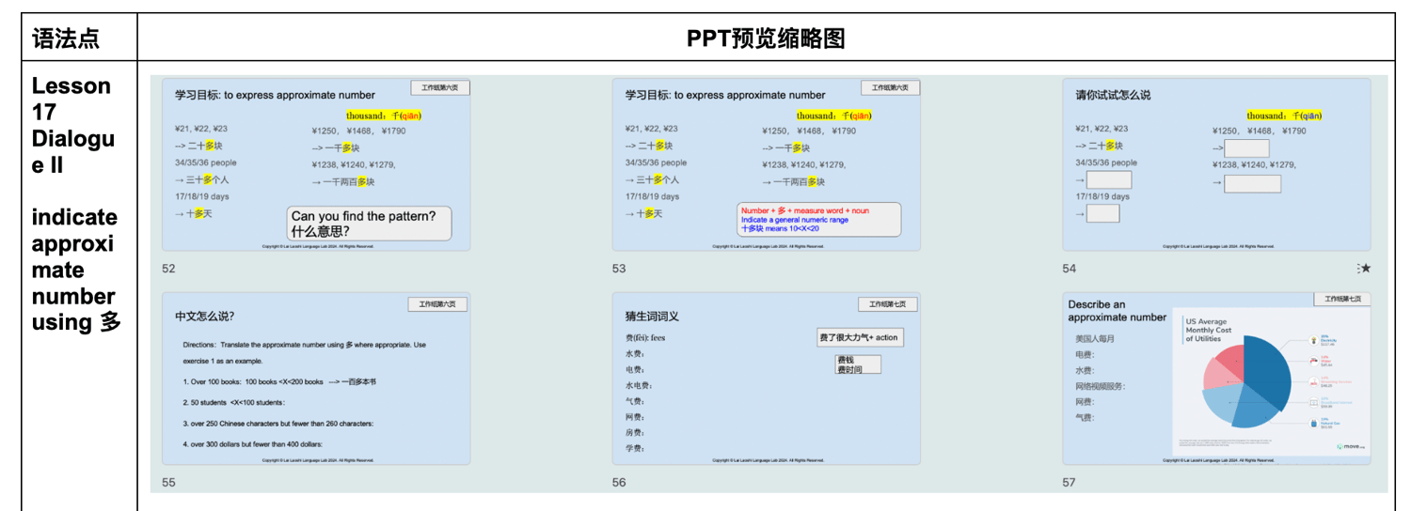Image resolution: width=1411 pixels, height=511 pixels.
Task: Click the Lesson 17 Dialogue II text
Action: point(72,125)
